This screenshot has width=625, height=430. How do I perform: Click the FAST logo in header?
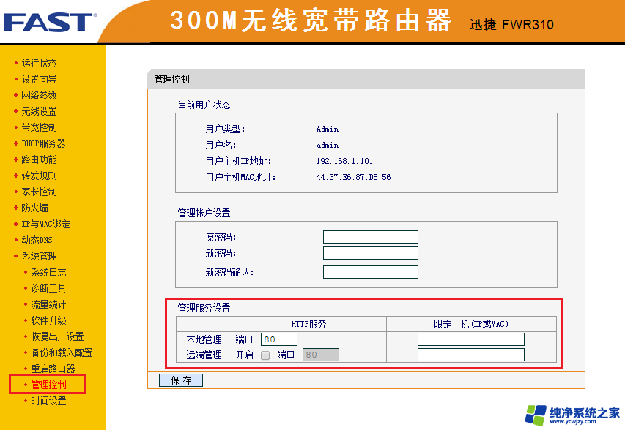coord(48,22)
